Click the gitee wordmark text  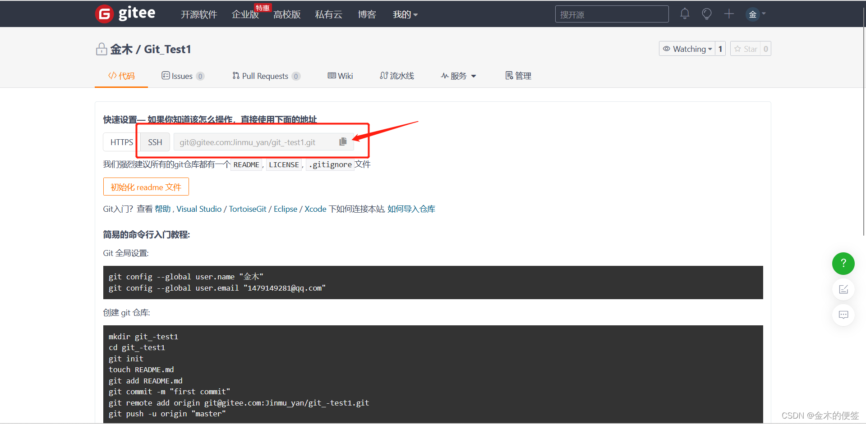click(137, 14)
